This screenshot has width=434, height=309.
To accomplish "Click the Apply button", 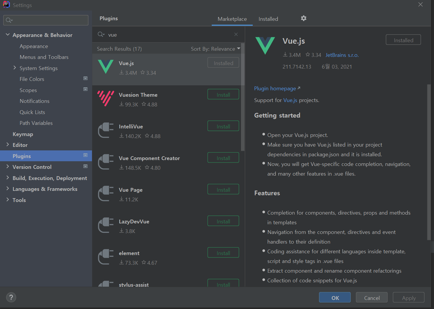I will click(409, 297).
